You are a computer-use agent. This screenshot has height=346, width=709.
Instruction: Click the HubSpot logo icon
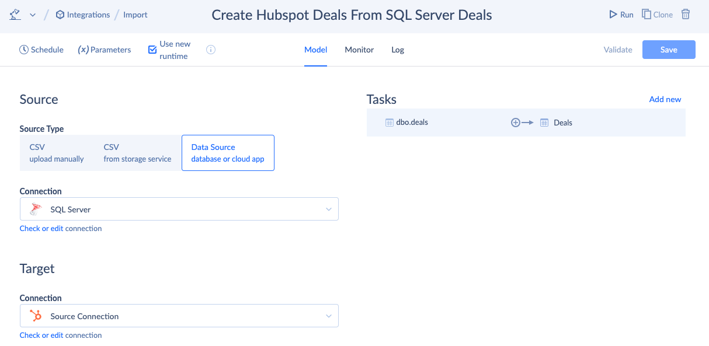[x=36, y=316]
